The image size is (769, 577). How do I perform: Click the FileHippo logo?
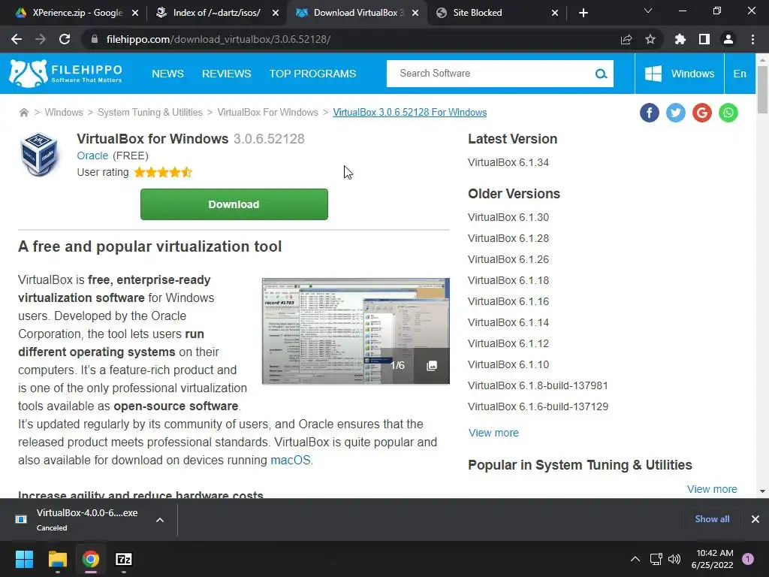tap(65, 74)
